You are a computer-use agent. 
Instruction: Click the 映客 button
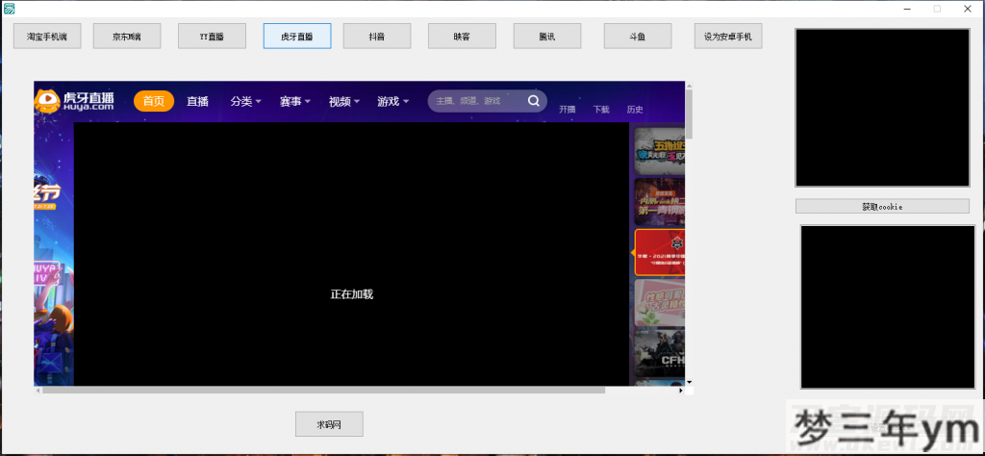(463, 37)
